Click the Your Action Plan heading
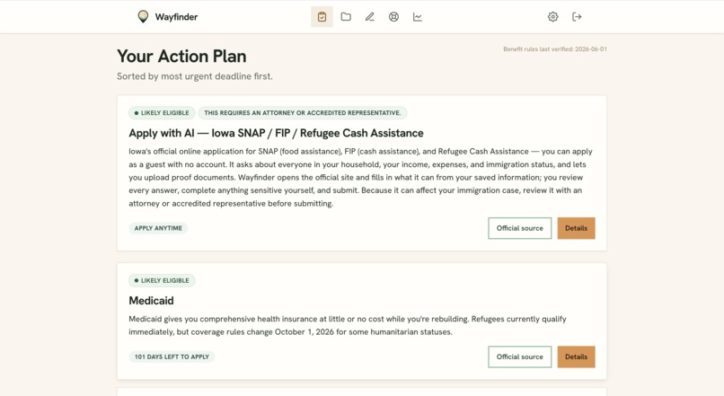The width and height of the screenshot is (724, 396). (181, 57)
